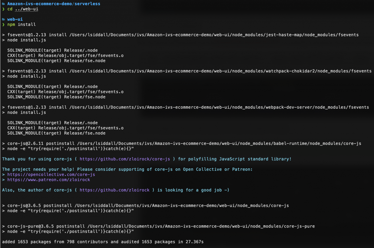This screenshot has height=248, width=374.
Task: Click the prompt arrow before cd ../web-ui
Action: pyautogui.click(x=3, y=9)
